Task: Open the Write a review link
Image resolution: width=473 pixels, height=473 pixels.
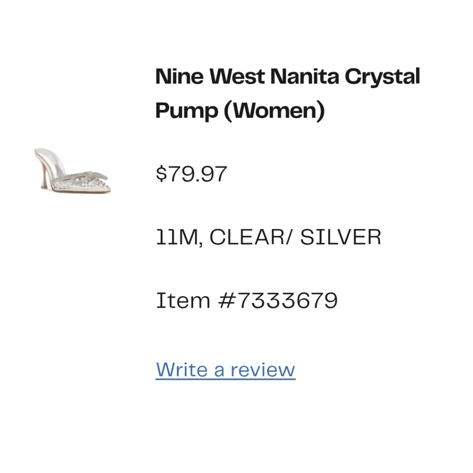Action: pos(225,369)
